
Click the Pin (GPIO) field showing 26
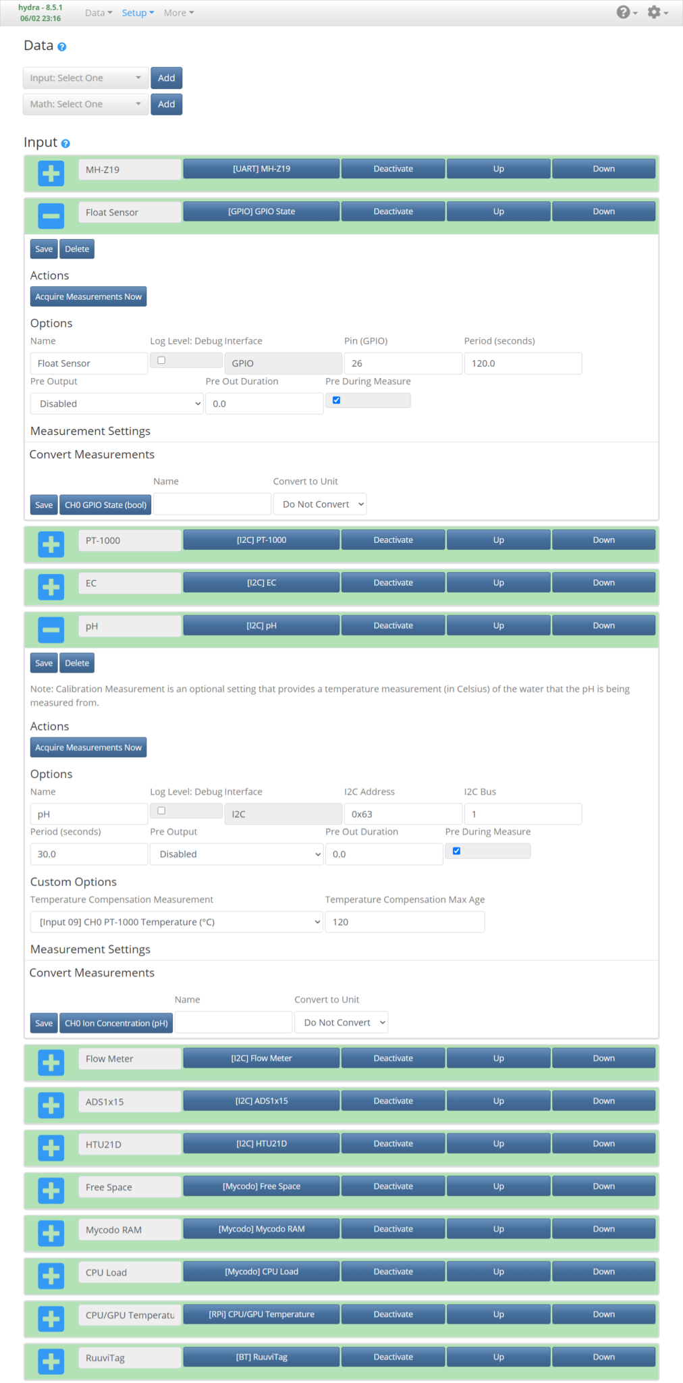403,363
